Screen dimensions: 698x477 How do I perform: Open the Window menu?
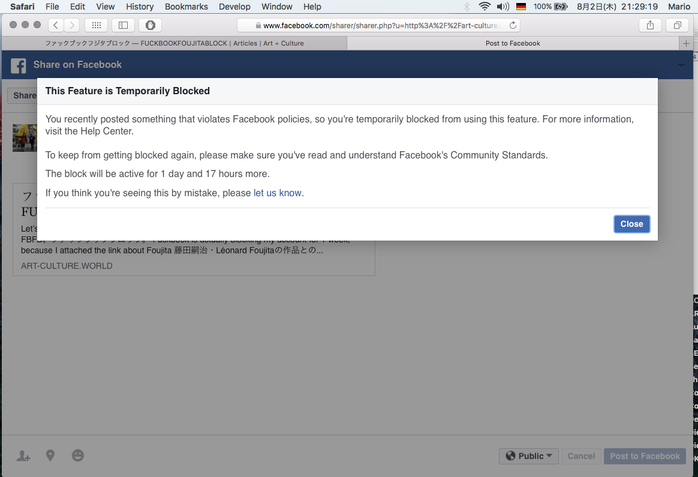point(277,7)
